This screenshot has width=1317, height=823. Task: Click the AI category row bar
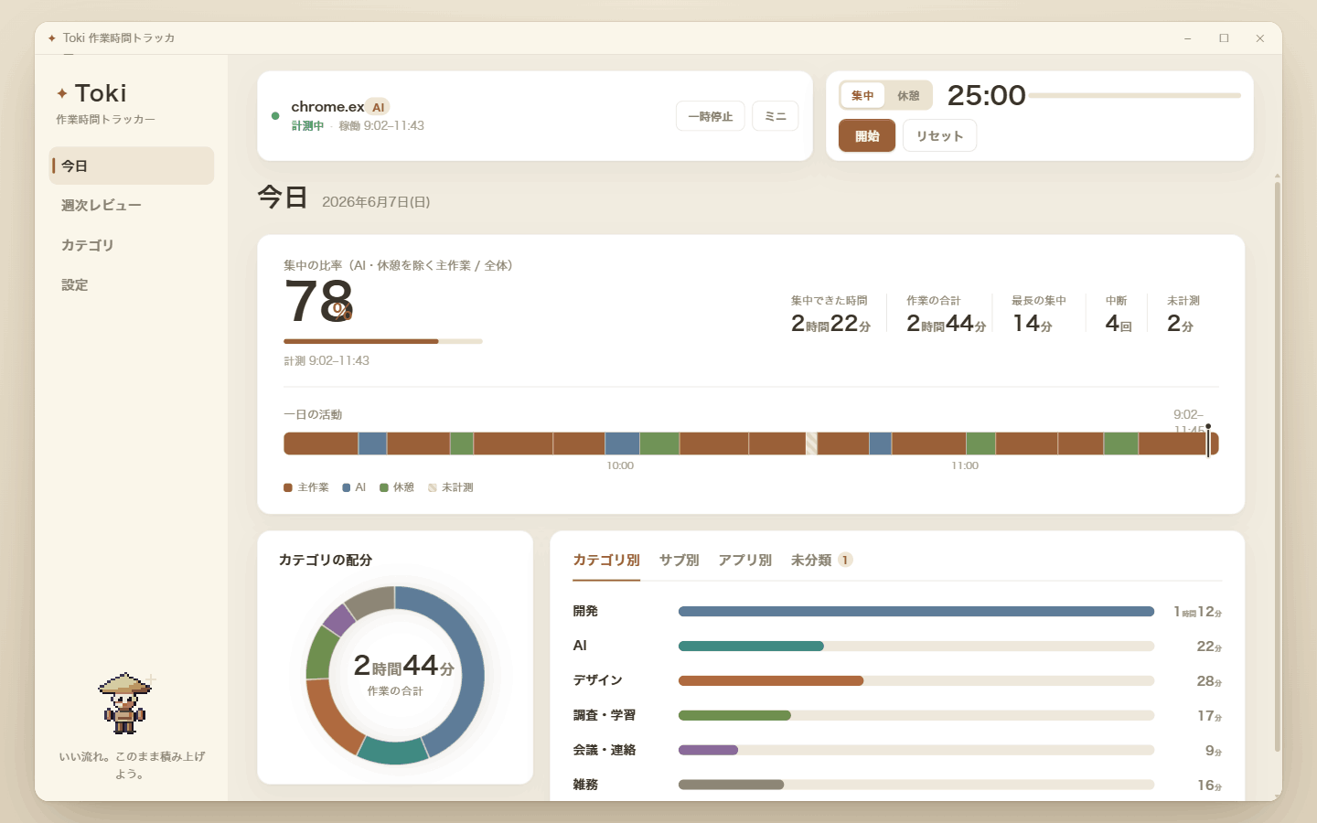(916, 646)
